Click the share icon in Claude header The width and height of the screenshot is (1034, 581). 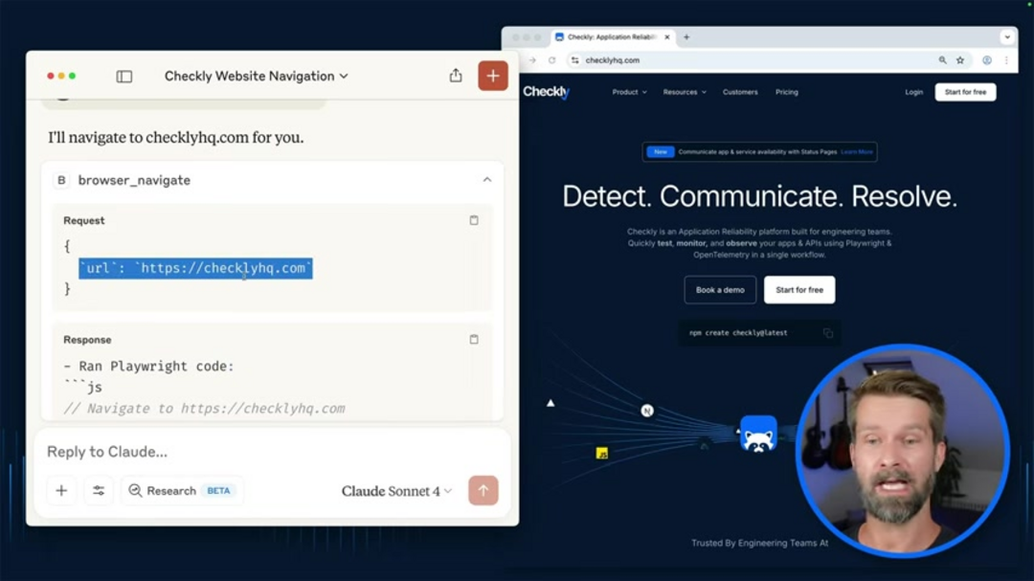(x=456, y=76)
